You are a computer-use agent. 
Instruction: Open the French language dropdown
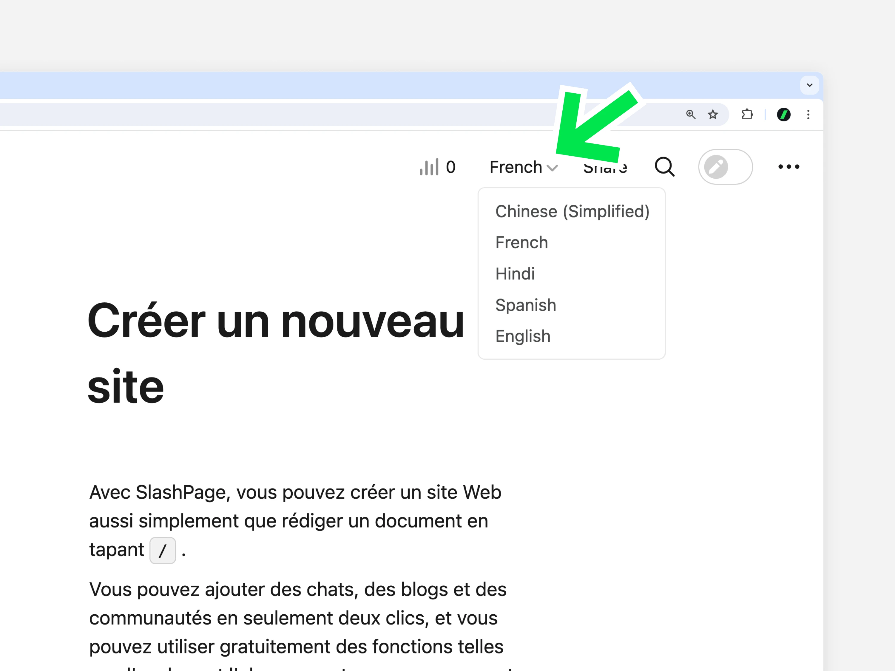[x=524, y=167]
